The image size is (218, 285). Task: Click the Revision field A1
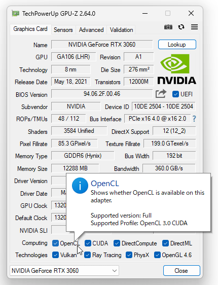tap(138, 57)
